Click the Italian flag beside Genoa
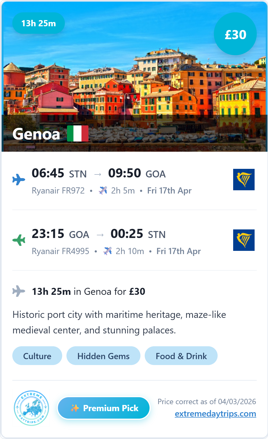The height and width of the screenshot is (439, 268). pos(77,133)
